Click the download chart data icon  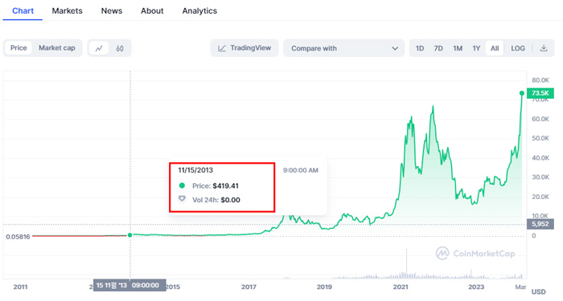pyautogui.click(x=544, y=48)
